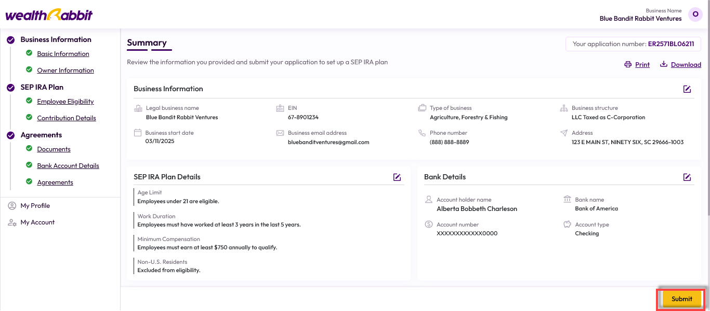This screenshot has height=311, width=710.
Task: Click green check beside Basic Information
Action: point(29,53)
